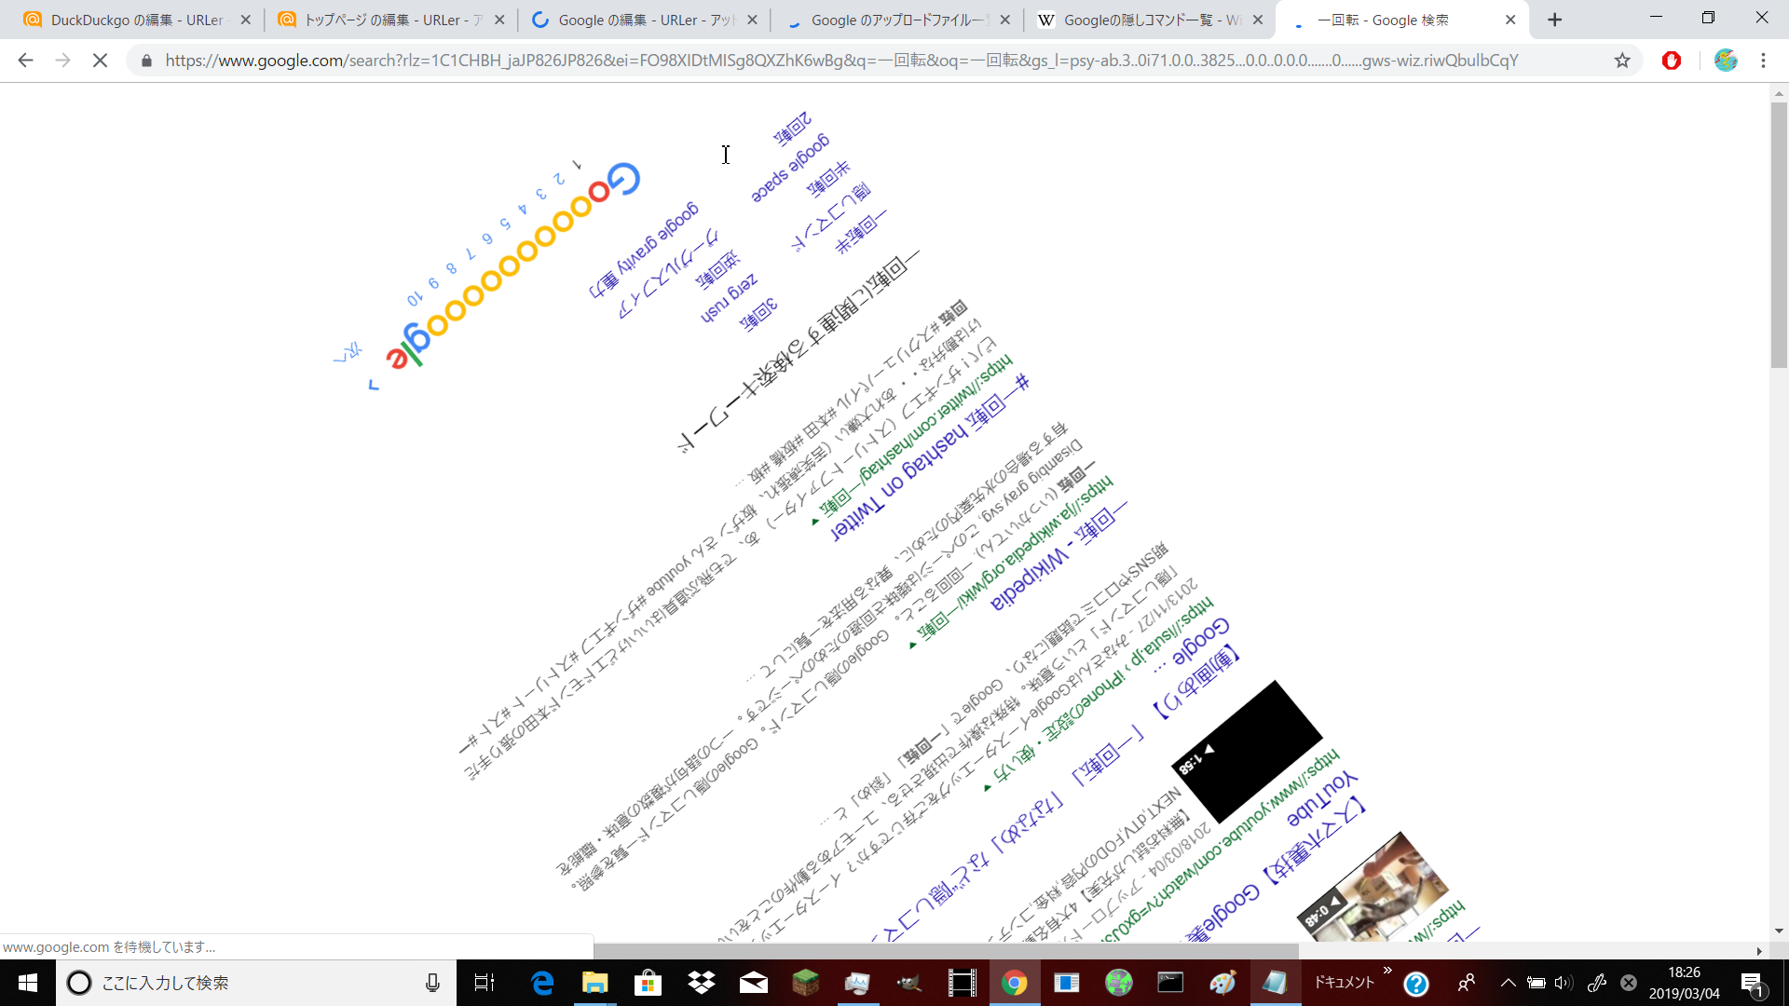The width and height of the screenshot is (1789, 1006).
Task: Focus the address bar URL
Action: [842, 61]
